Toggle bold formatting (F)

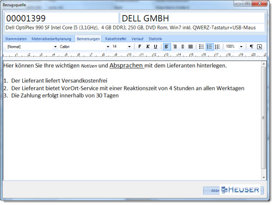coord(139,47)
